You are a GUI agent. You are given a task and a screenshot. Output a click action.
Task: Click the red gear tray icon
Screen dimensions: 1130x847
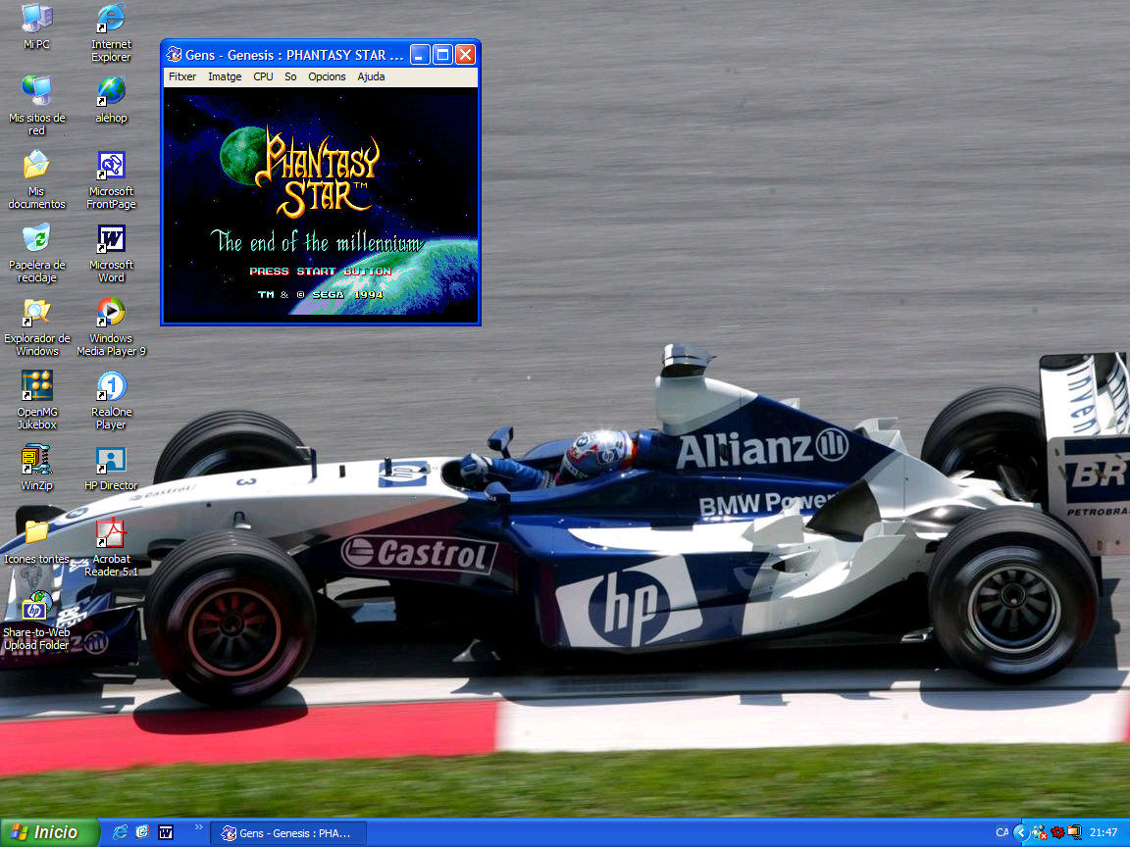[1057, 832]
